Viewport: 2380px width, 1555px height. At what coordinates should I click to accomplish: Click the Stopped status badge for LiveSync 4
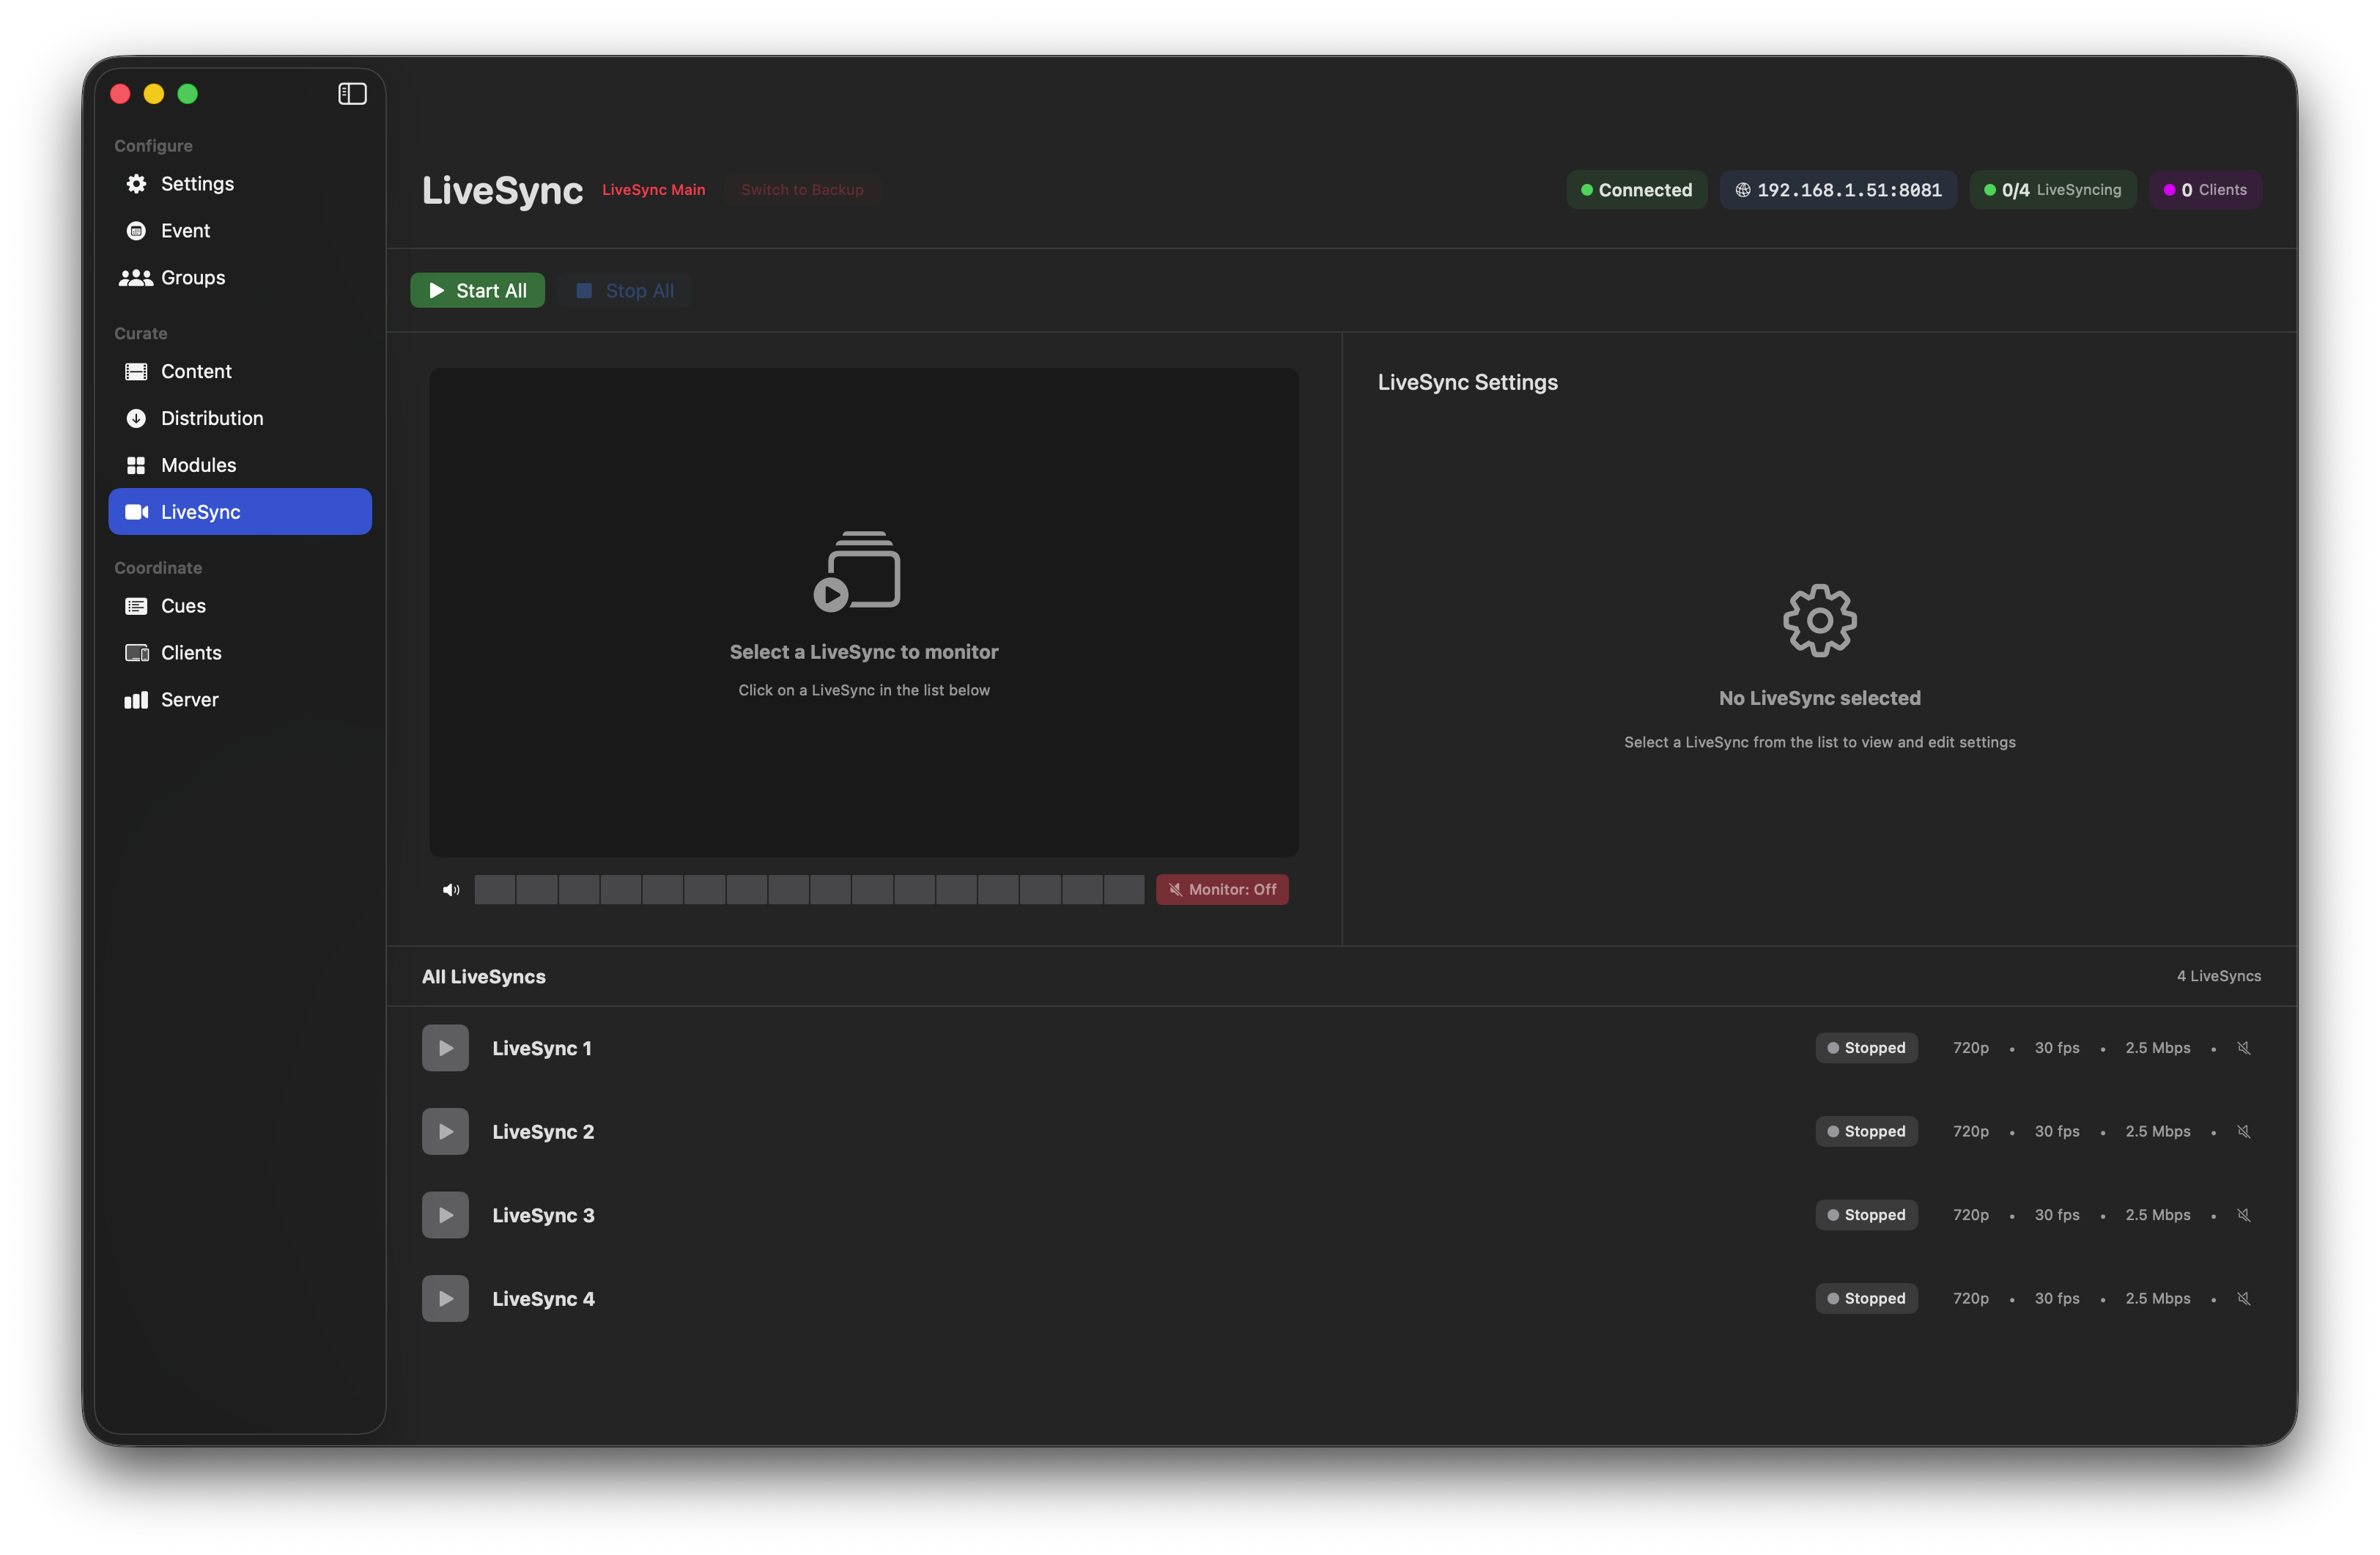[1866, 1299]
